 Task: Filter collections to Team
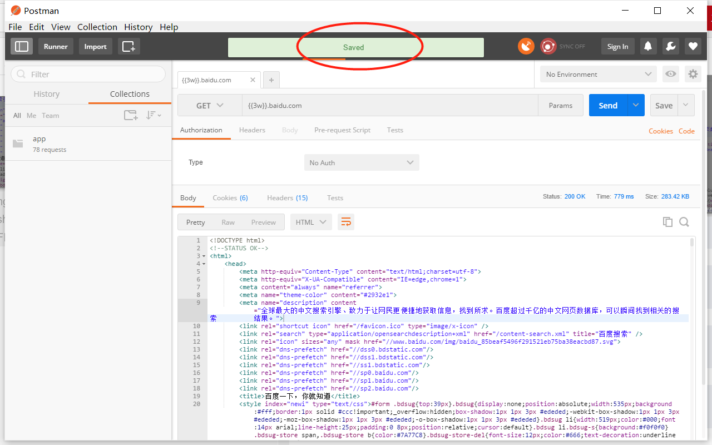tap(50, 115)
